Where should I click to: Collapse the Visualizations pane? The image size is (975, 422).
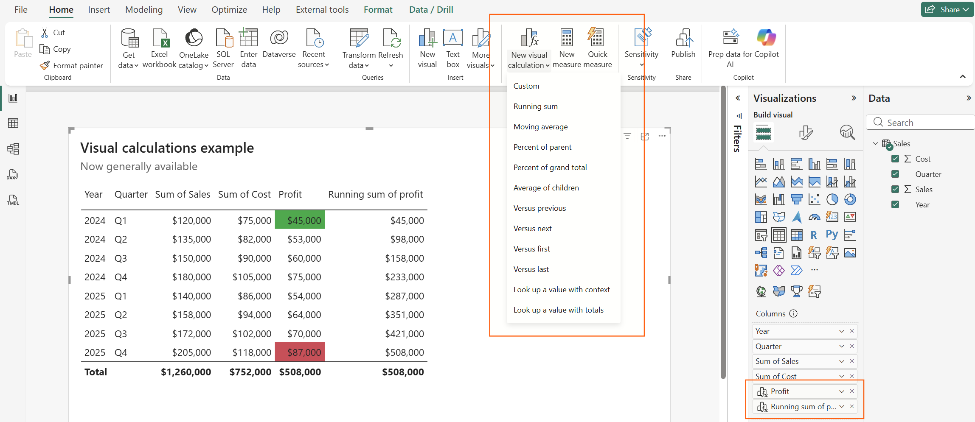pyautogui.click(x=854, y=98)
